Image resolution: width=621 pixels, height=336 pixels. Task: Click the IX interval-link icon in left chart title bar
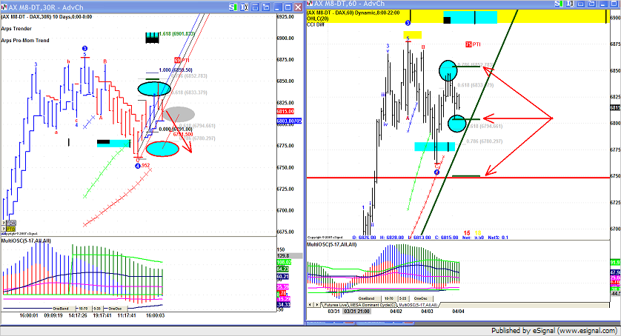coord(243,6)
